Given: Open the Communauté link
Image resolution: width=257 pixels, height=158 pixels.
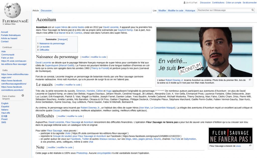Looking at the screenshot, I should tap(8, 55).
